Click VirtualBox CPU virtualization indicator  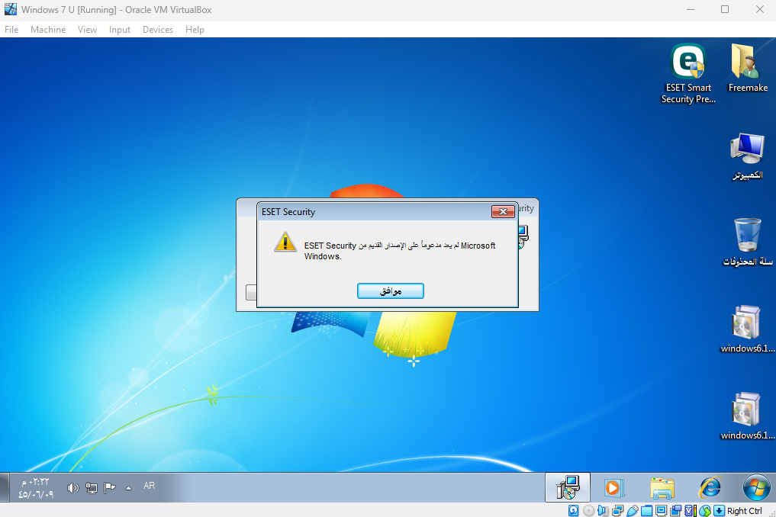pos(691,511)
